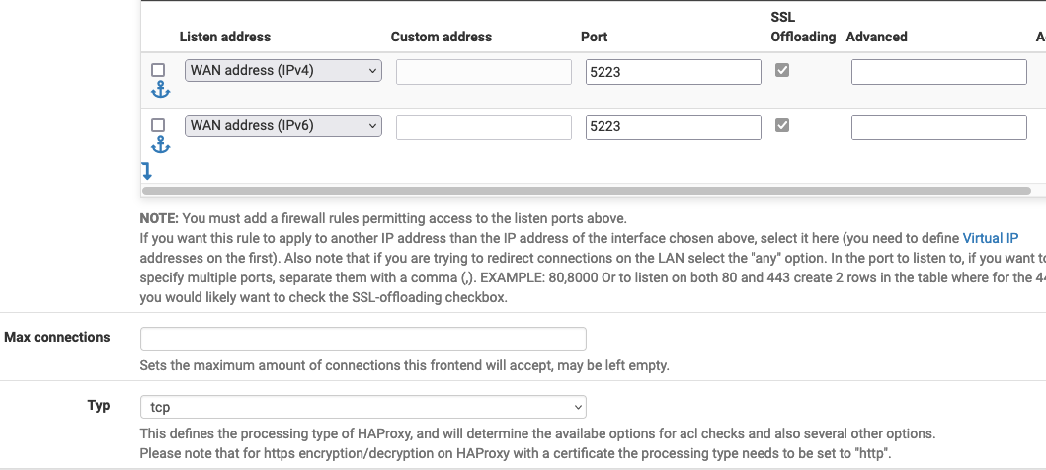The height and width of the screenshot is (470, 1046).
Task: Expand the Type dropdown set to tcp
Action: click(x=362, y=407)
